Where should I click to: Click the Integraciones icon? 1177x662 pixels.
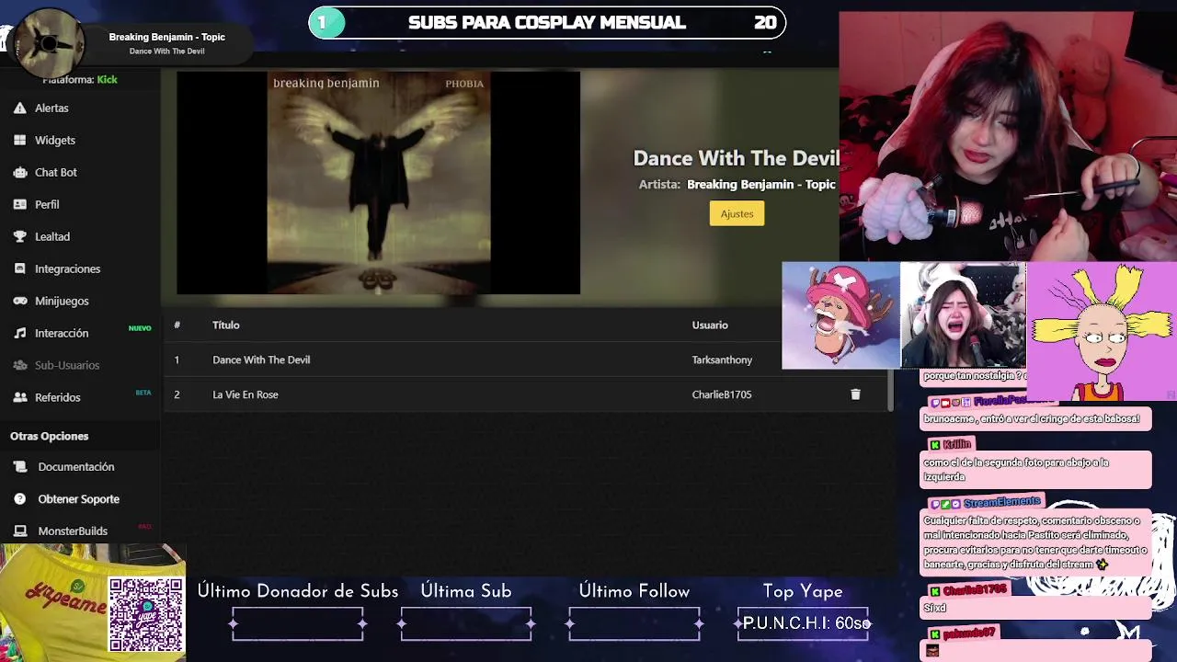[x=19, y=268]
